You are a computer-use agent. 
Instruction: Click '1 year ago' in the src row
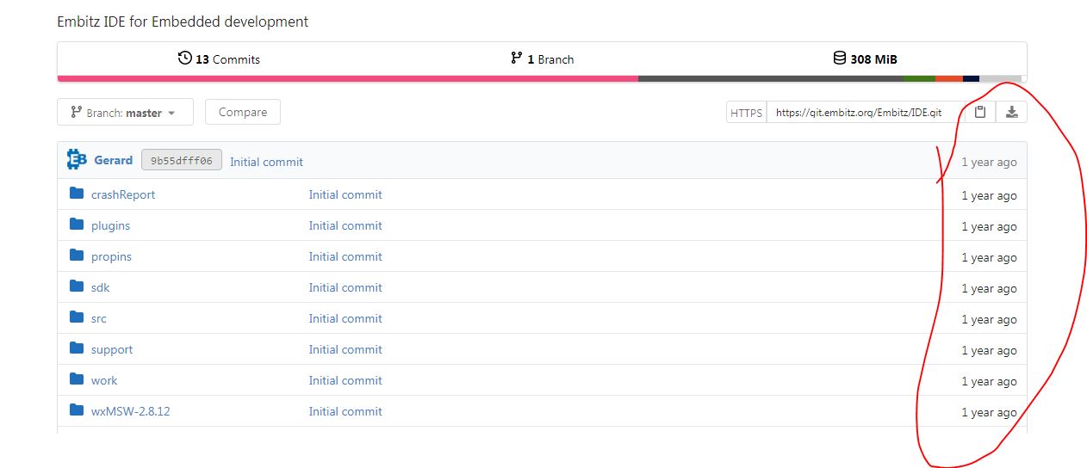pyautogui.click(x=989, y=319)
